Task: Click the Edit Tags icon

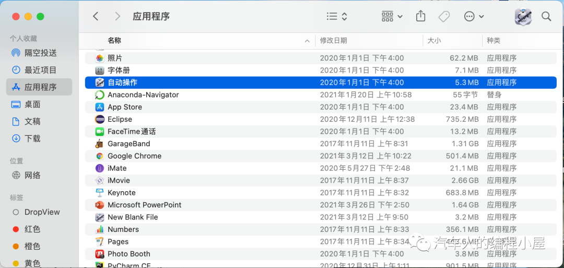Action: click(444, 16)
